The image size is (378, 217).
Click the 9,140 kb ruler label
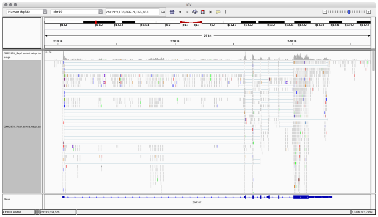(58, 41)
